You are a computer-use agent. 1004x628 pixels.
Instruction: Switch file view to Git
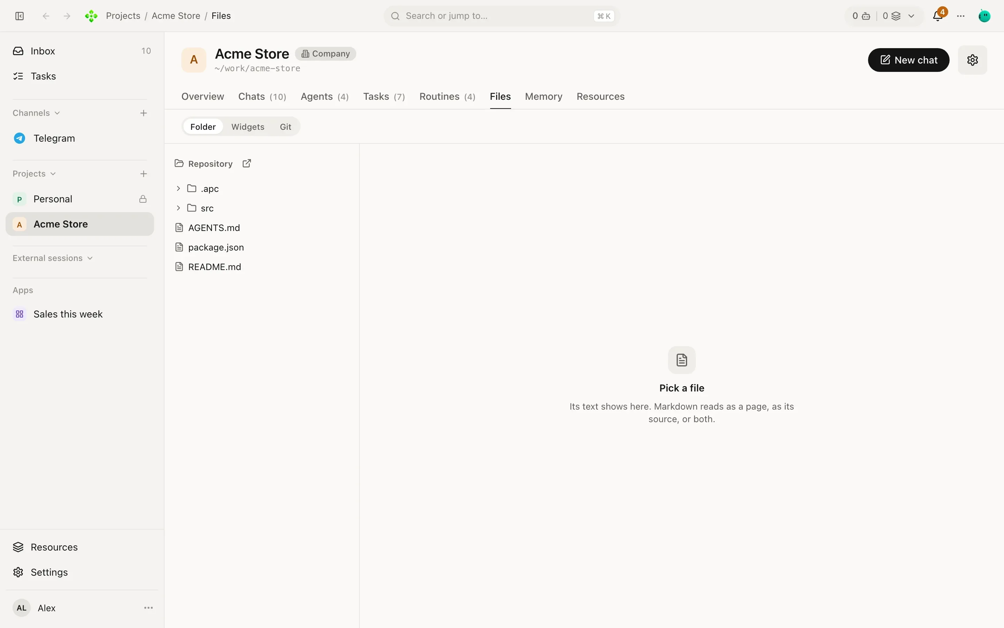(x=286, y=127)
